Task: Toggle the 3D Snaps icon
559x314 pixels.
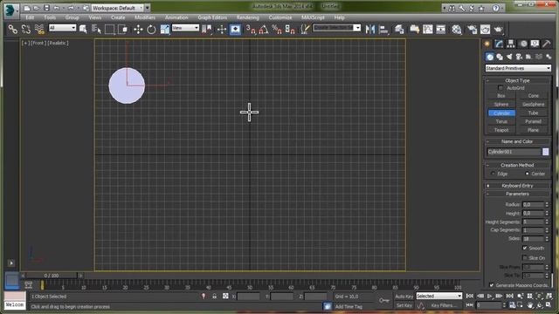Action: coord(251,29)
